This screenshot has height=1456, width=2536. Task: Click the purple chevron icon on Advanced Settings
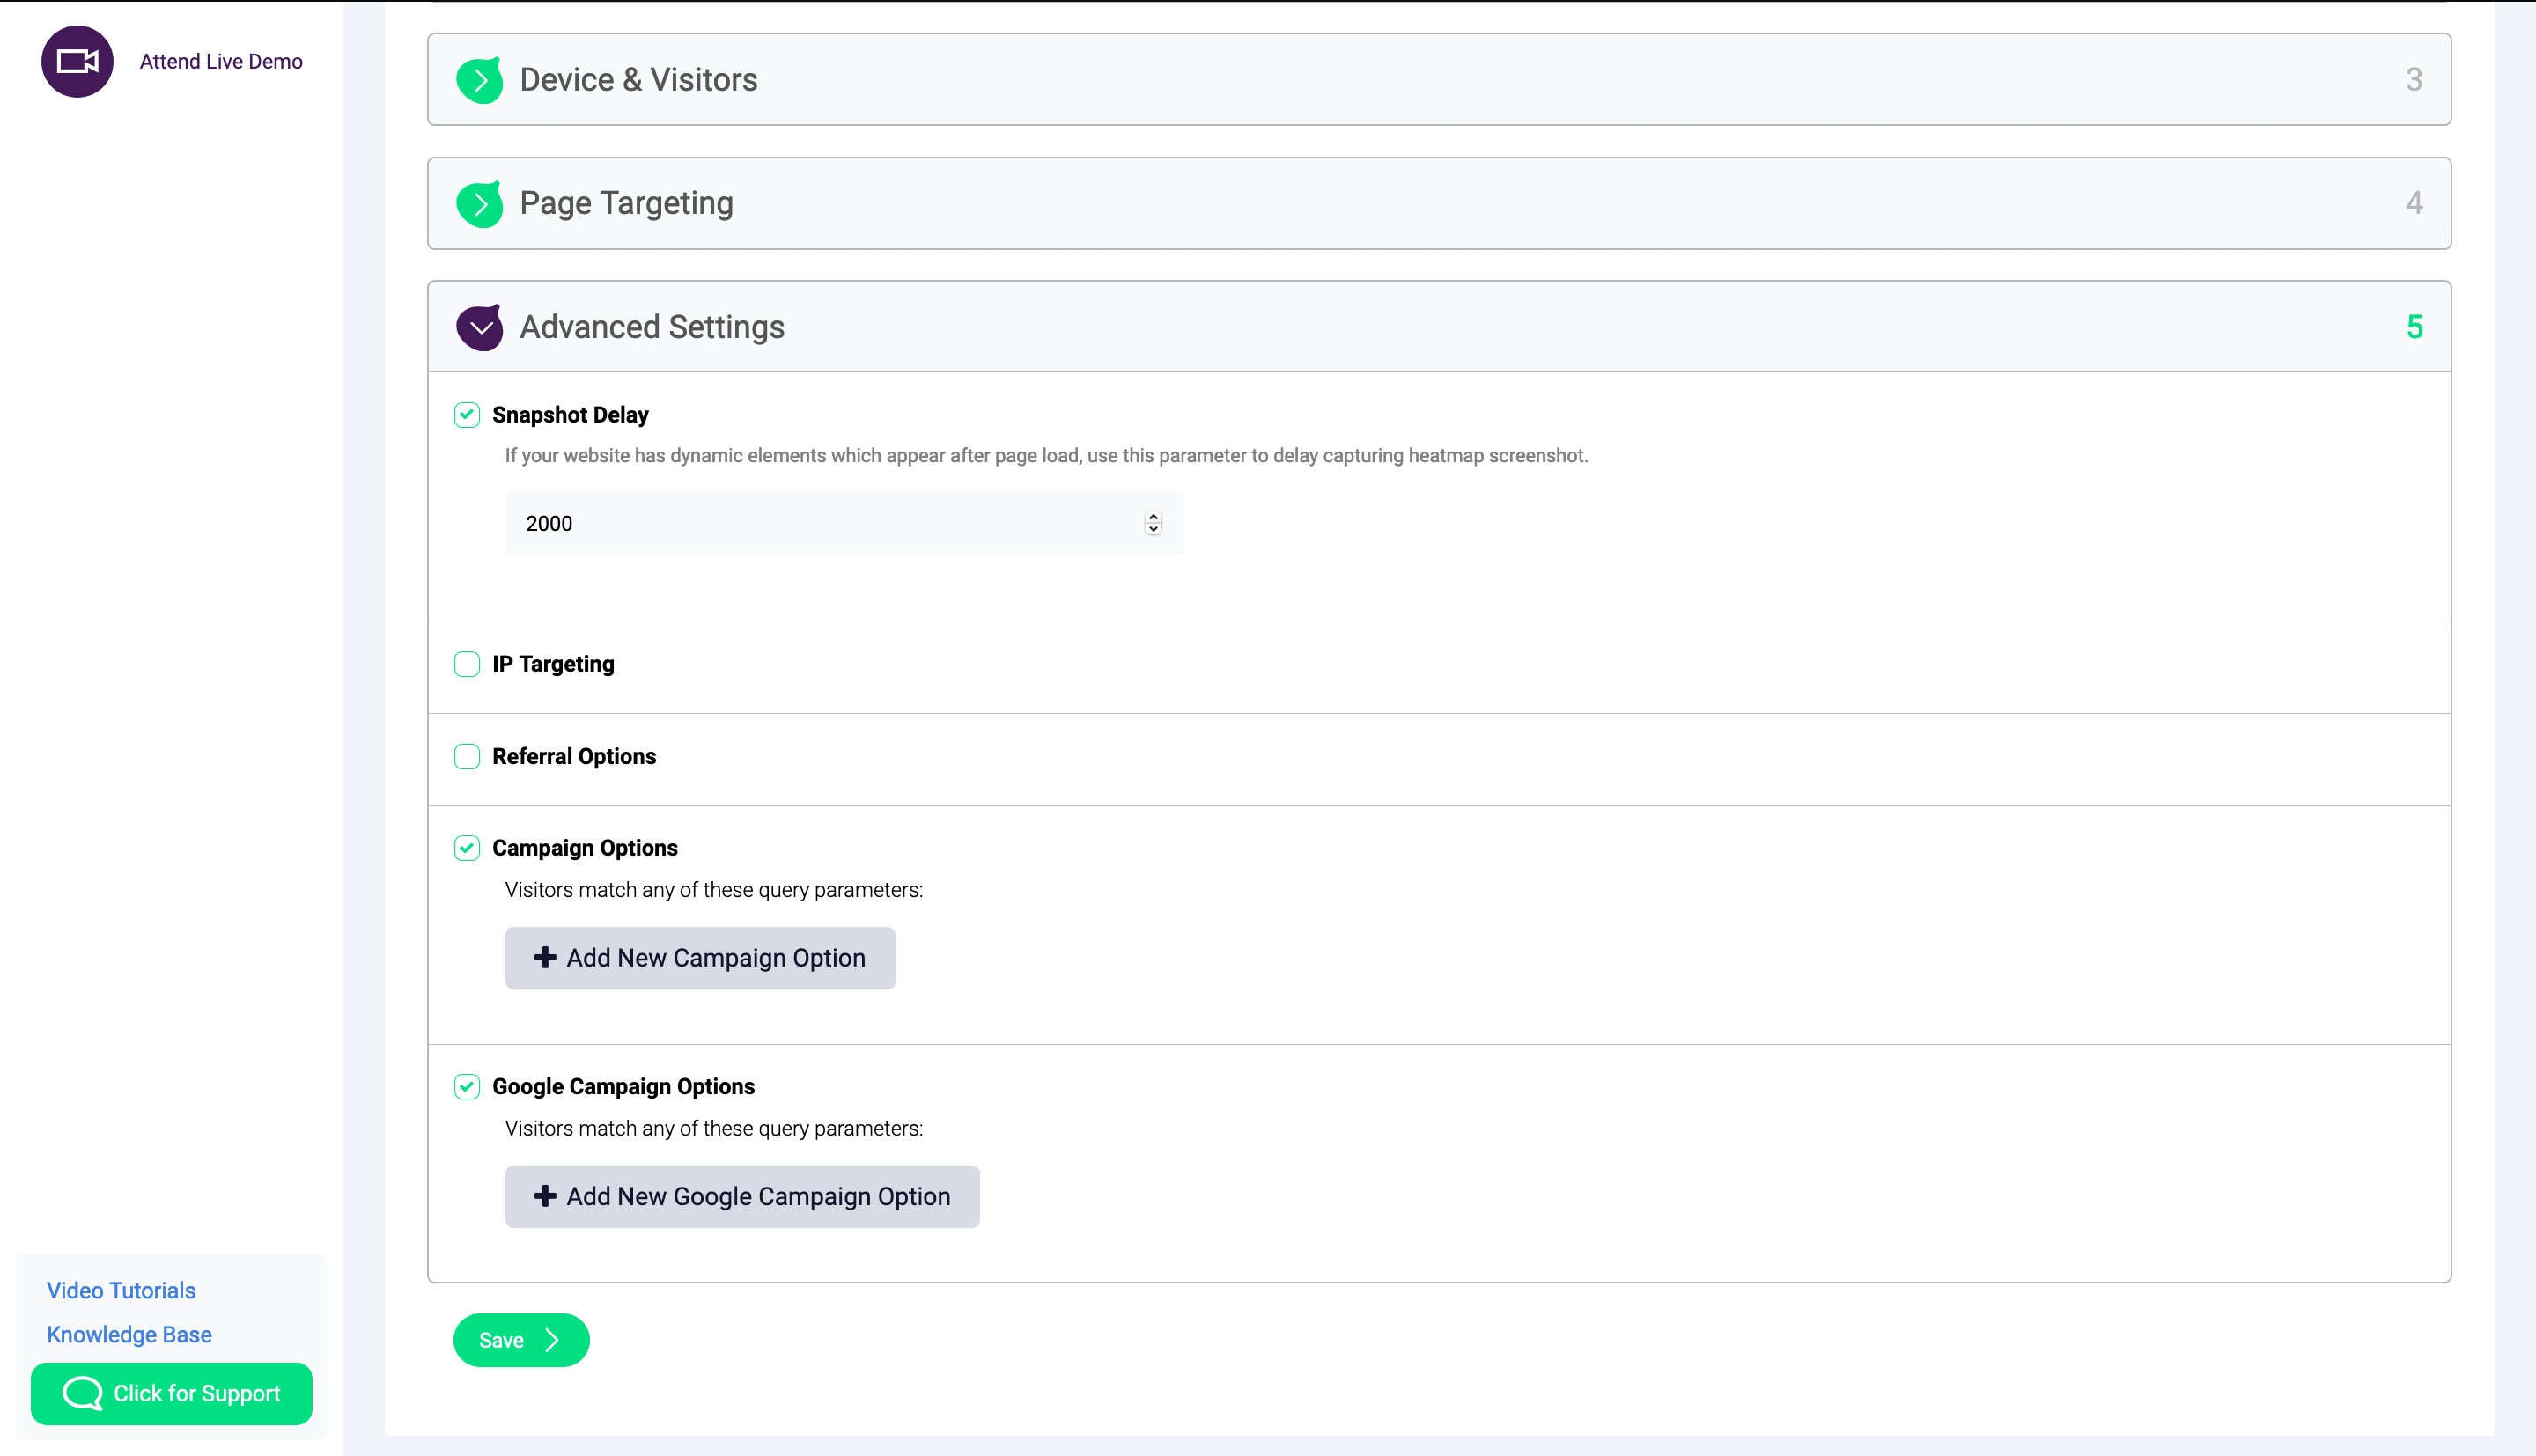480,327
